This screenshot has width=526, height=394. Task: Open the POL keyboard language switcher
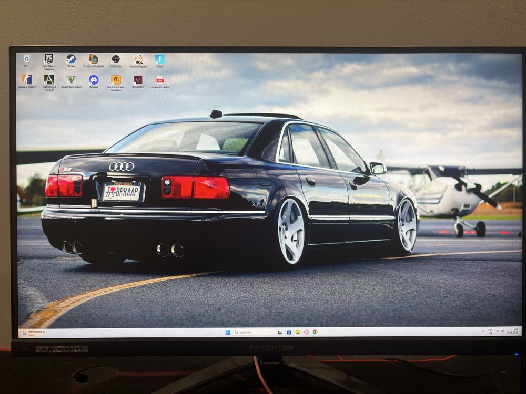[x=490, y=331]
